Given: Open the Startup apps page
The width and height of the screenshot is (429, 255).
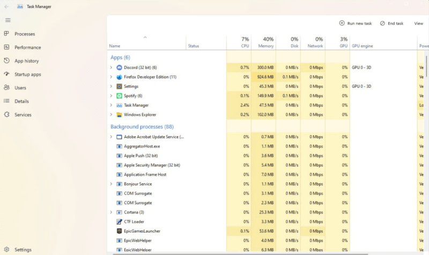Looking at the screenshot, I should pyautogui.click(x=28, y=74).
